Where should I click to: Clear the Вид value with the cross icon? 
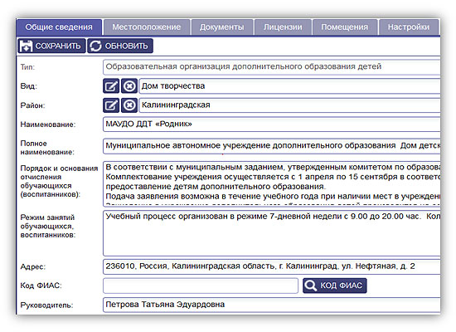click(129, 86)
